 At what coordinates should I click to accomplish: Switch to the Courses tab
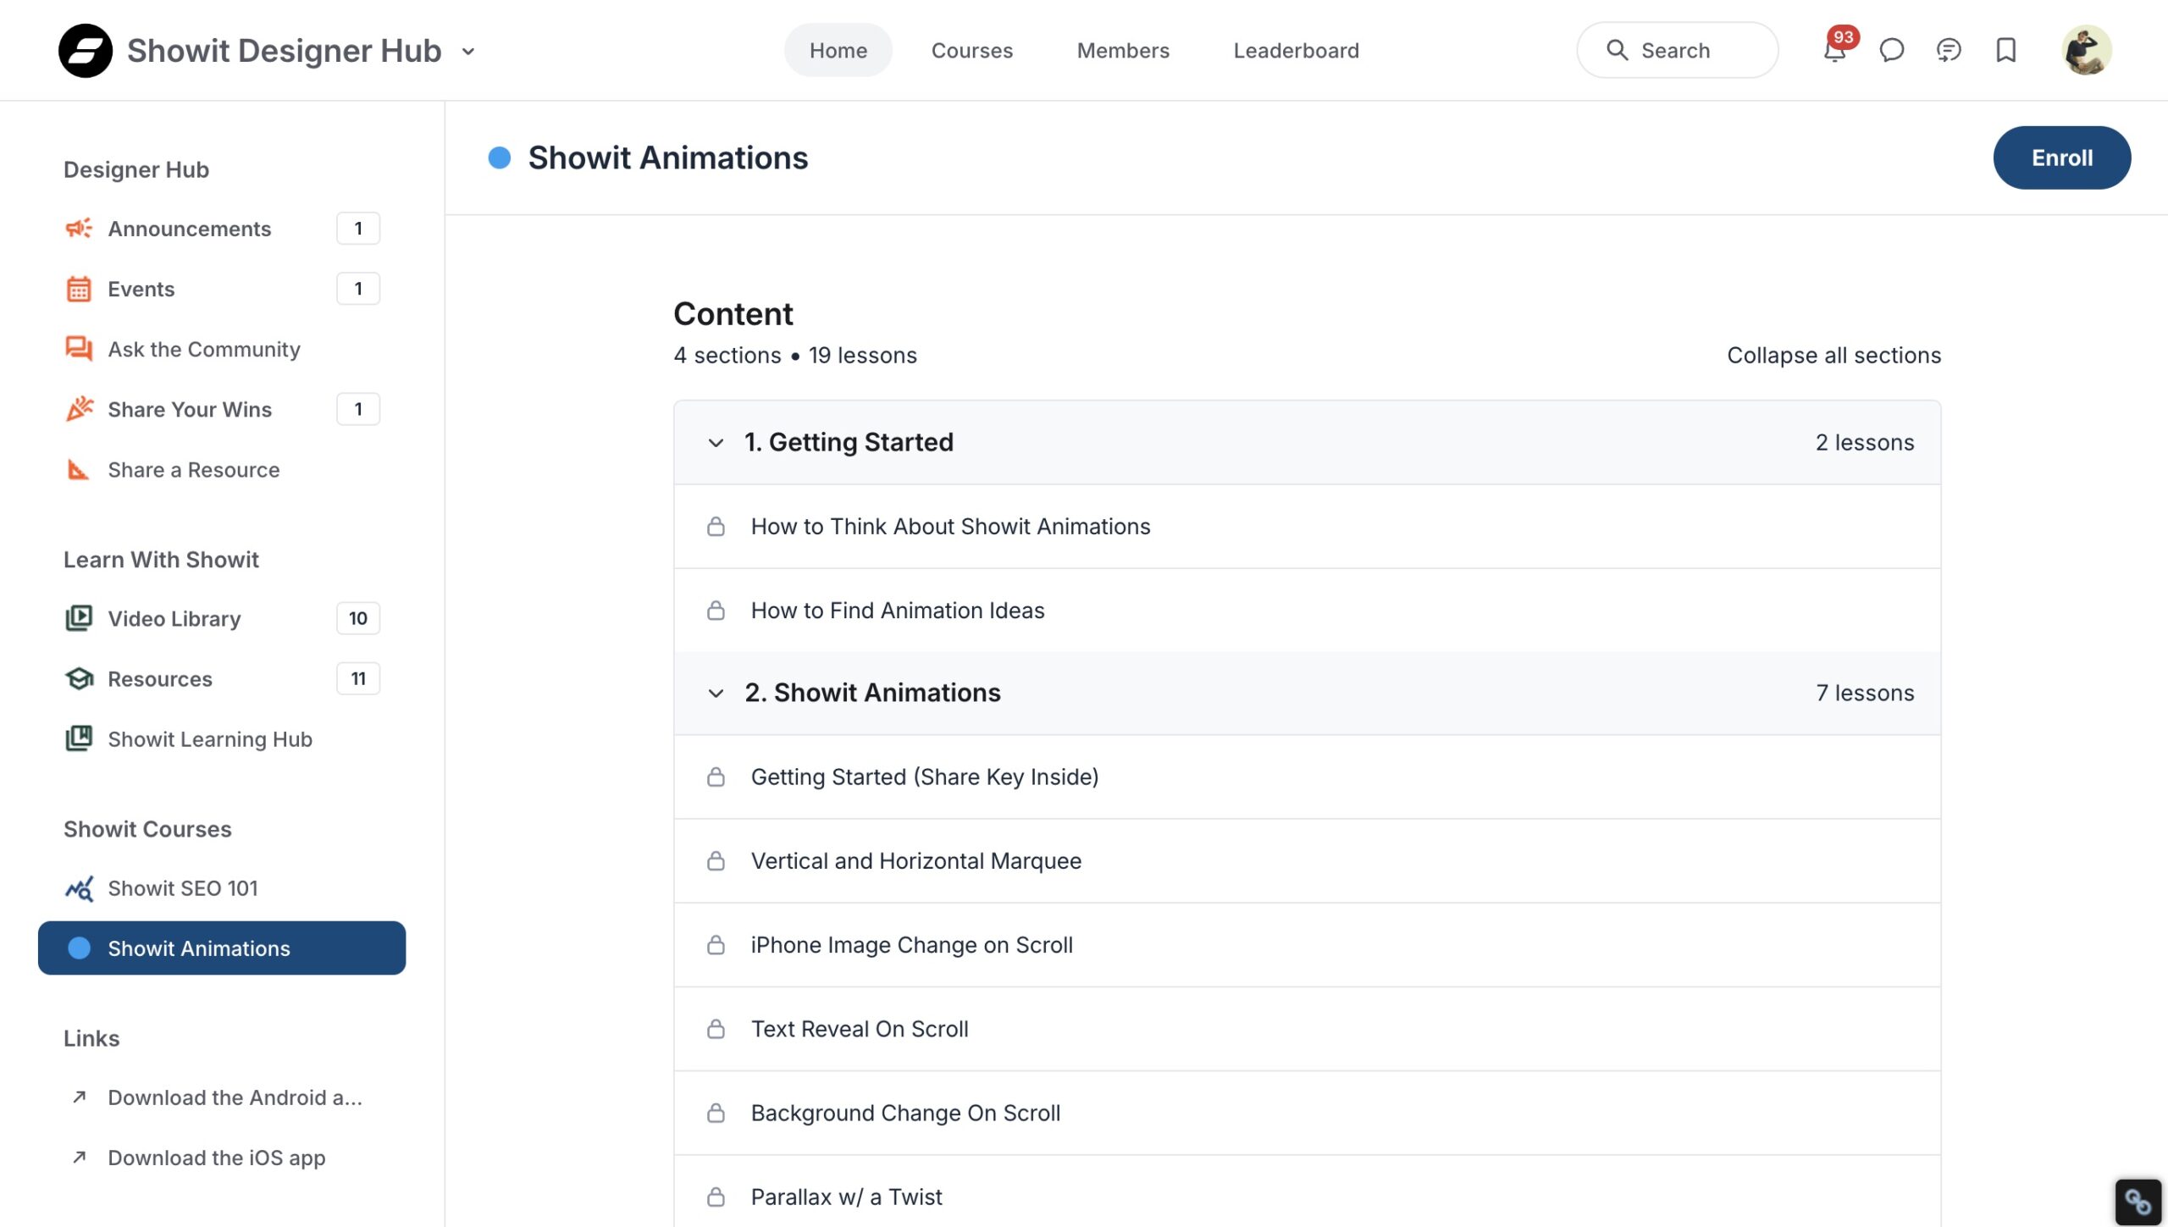[971, 51]
